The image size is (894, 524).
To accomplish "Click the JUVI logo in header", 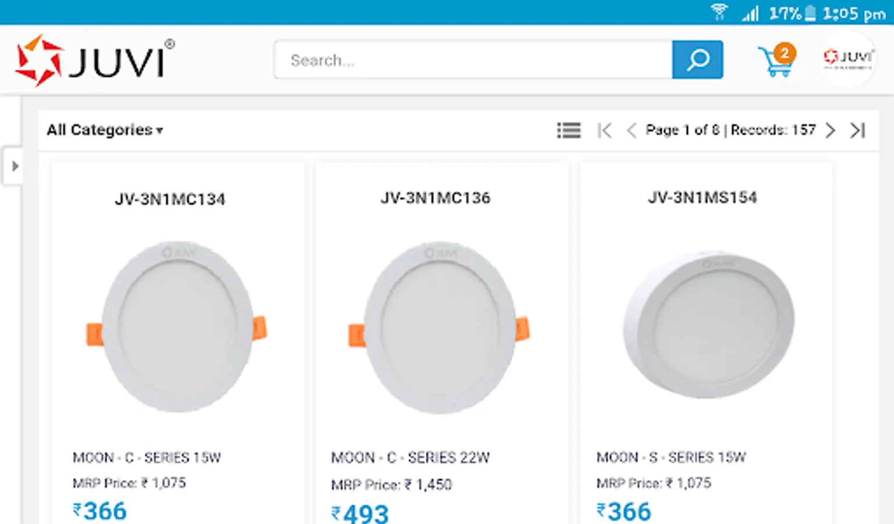I will click(x=94, y=61).
